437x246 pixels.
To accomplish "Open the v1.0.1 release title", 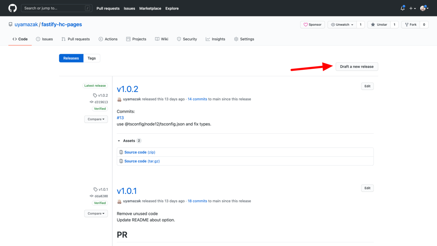I will coord(127,191).
